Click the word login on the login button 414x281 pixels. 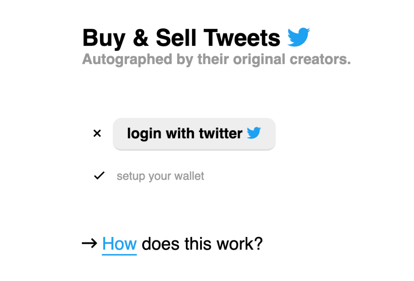pyautogui.click(x=145, y=133)
